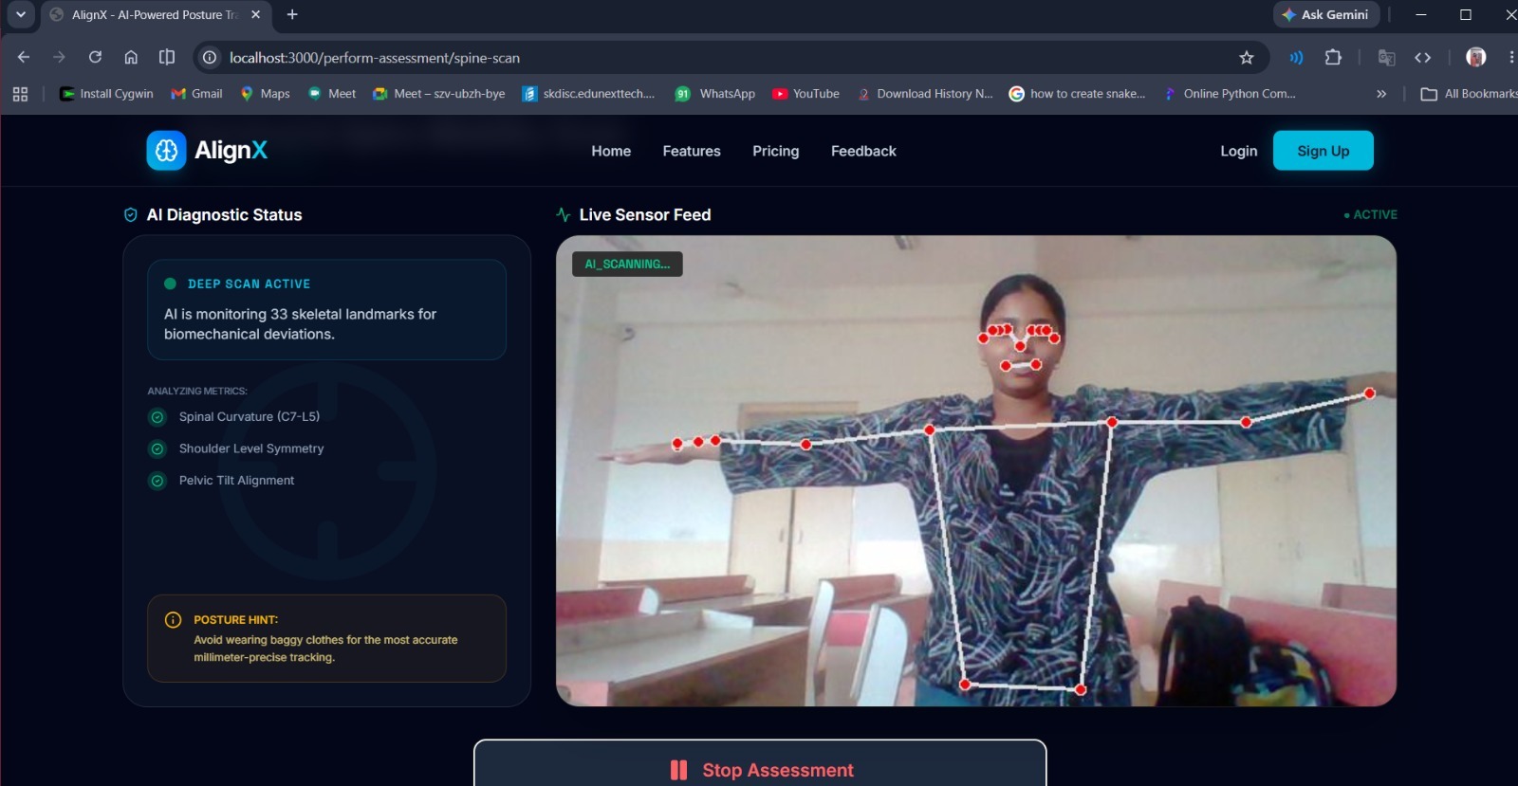Go to the Home nav item

click(611, 151)
